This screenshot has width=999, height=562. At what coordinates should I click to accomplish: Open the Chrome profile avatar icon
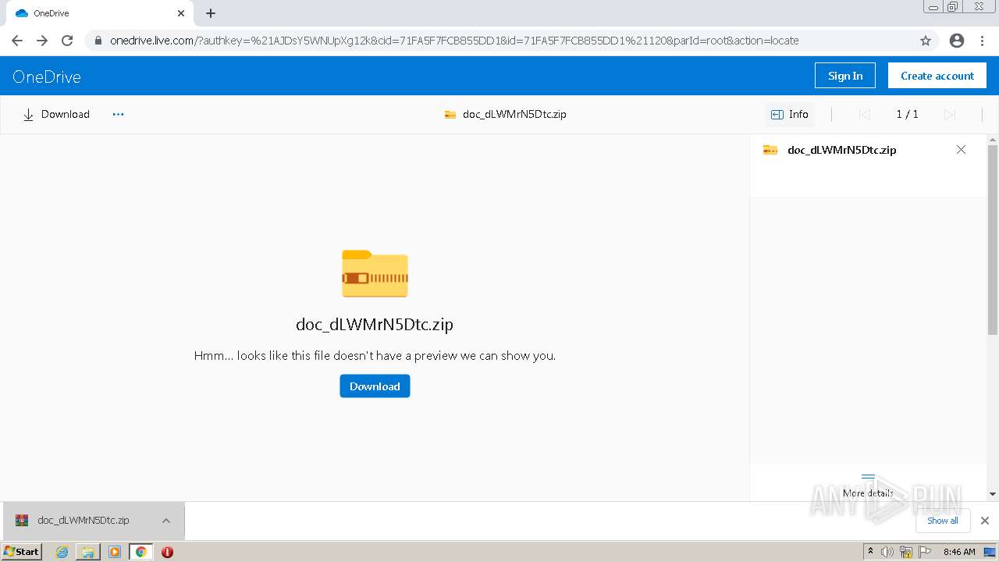click(x=957, y=41)
